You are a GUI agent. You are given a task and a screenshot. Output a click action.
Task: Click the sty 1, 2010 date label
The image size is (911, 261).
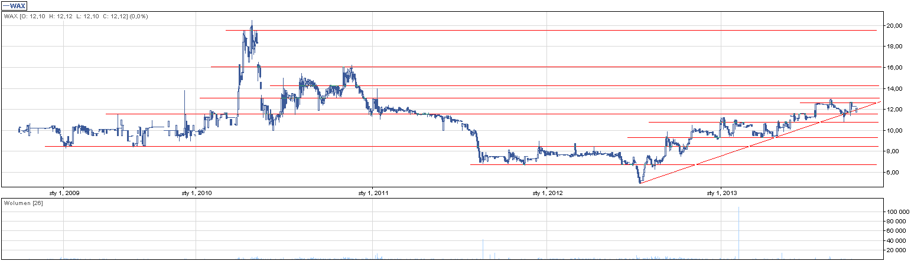(196, 193)
